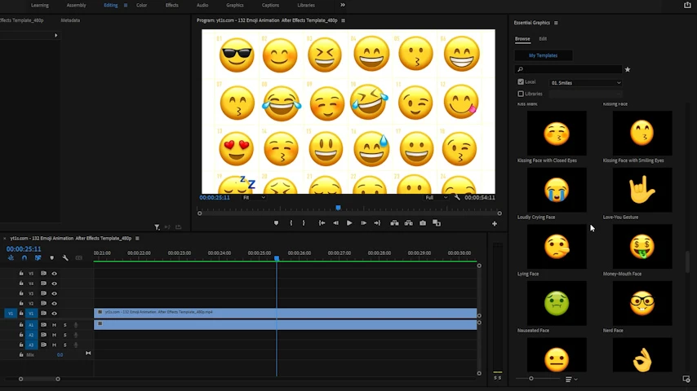The height and width of the screenshot is (391, 697).
Task: Open the Fit zoom level dropdown
Action: tap(253, 197)
